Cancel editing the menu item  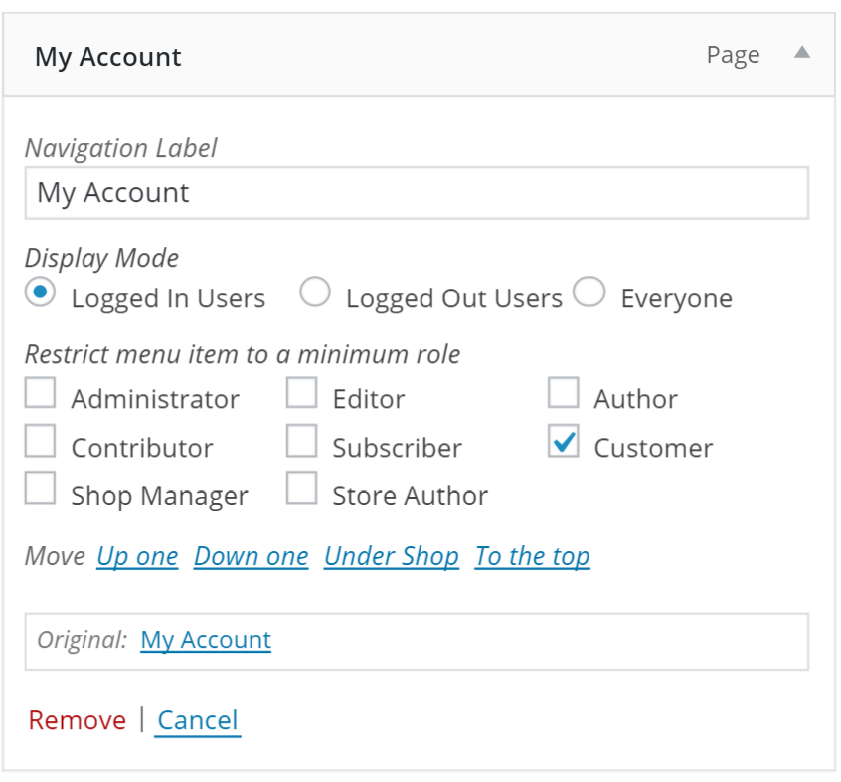coord(198,720)
